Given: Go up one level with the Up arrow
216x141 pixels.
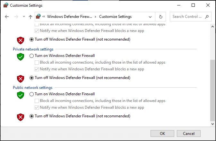Looking at the screenshot, I should click(x=30, y=17).
